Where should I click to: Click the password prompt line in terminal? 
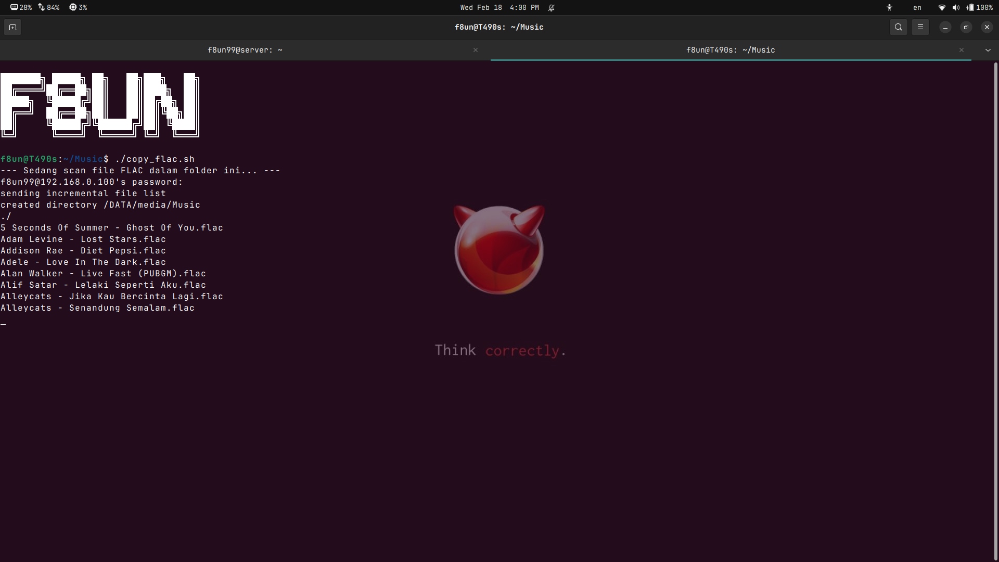92,182
